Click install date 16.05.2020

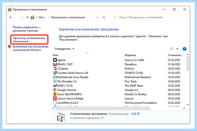pos(174,69)
